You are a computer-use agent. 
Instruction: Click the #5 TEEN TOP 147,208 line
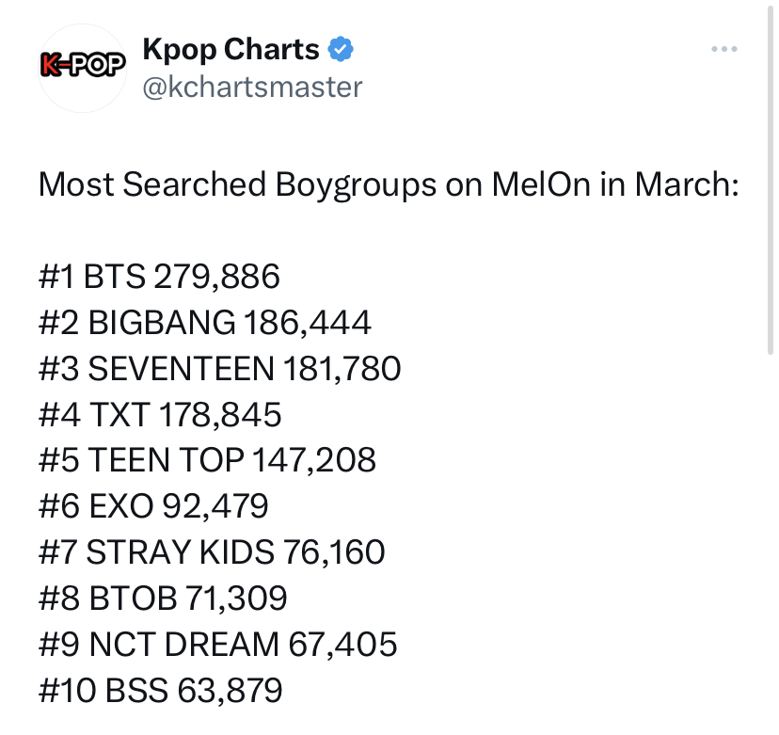pyautogui.click(x=207, y=460)
